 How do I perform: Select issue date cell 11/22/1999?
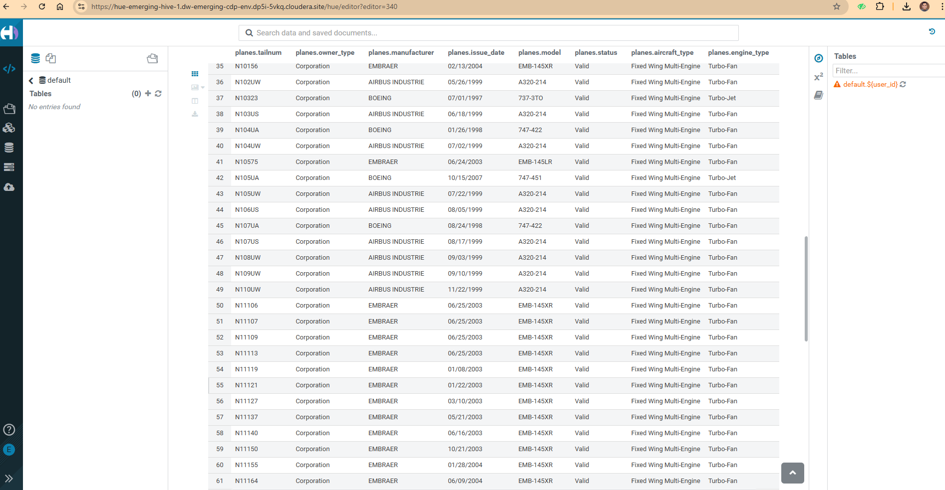point(465,290)
